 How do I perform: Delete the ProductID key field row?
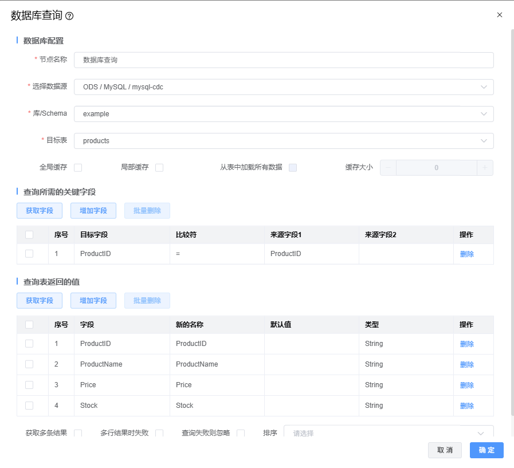click(466, 254)
